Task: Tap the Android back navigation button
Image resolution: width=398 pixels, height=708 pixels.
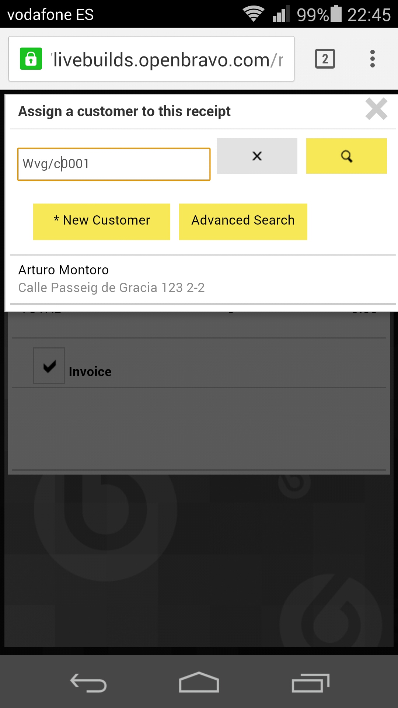Action: tap(88, 683)
